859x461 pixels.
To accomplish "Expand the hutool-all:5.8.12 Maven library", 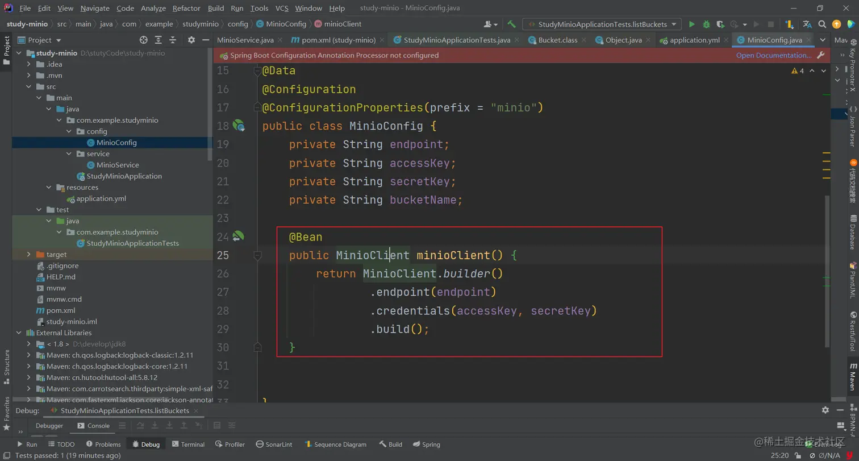I will [29, 377].
